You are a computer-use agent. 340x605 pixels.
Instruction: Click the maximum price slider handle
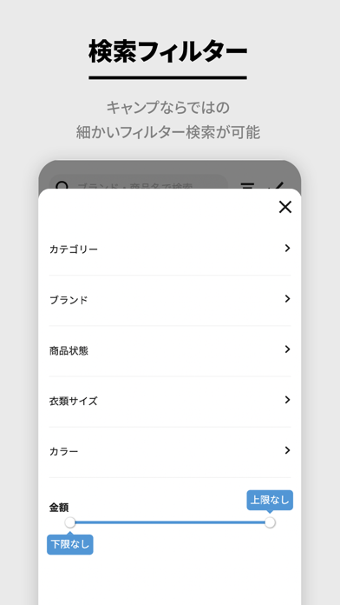tap(271, 522)
